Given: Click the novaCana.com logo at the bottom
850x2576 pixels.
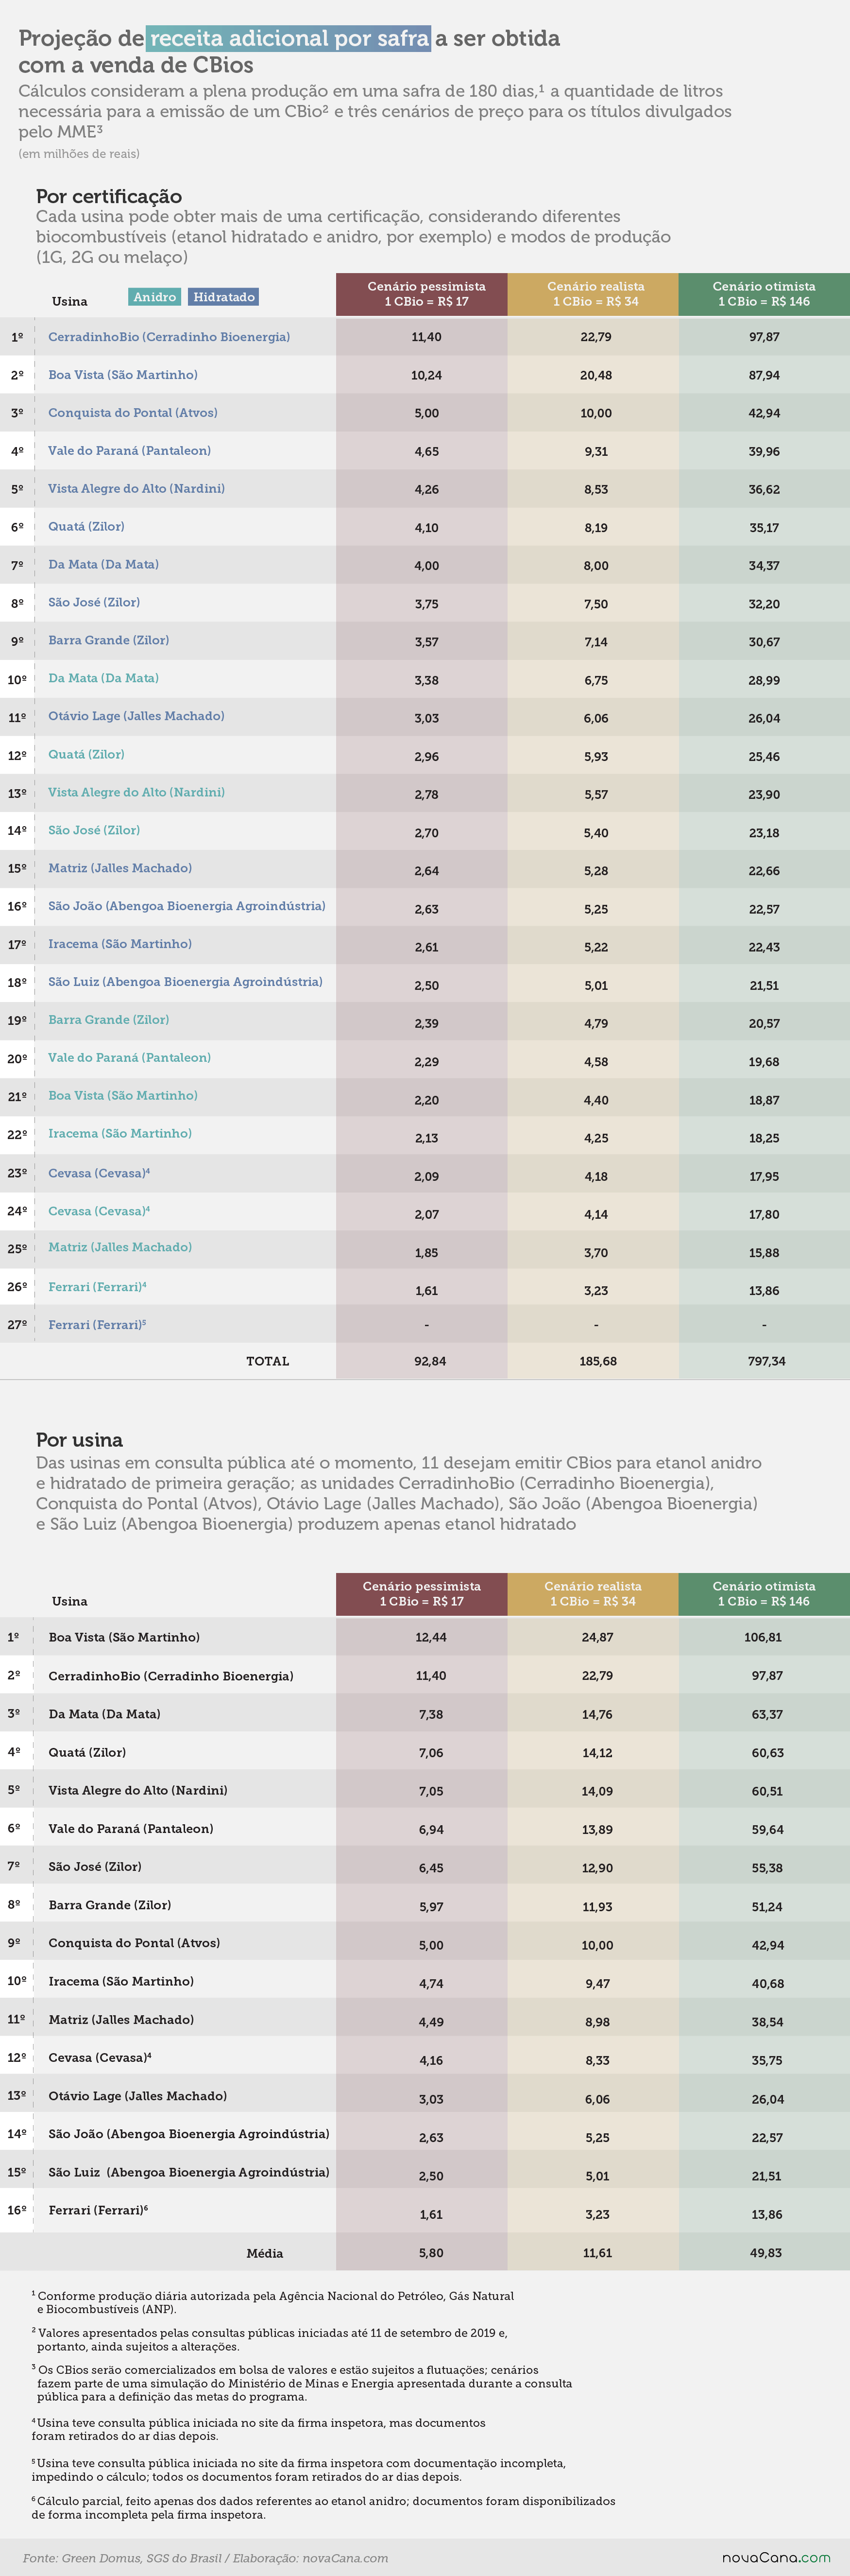Looking at the screenshot, I should click(x=776, y=2557).
